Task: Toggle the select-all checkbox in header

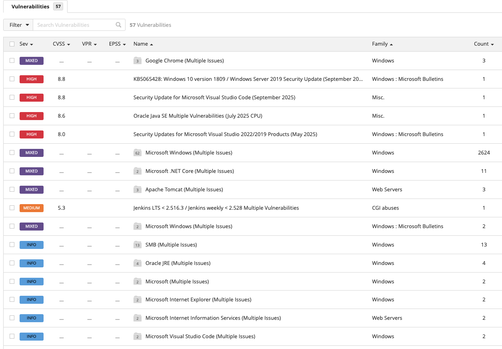Action: click(x=12, y=44)
